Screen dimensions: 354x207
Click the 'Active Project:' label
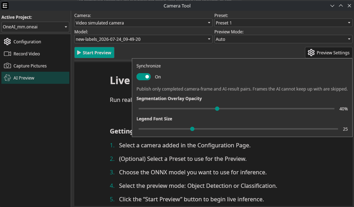click(17, 17)
